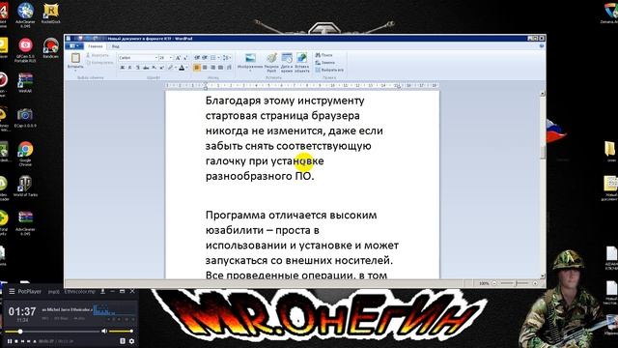Select the Center alignment icon
The image size is (618, 348).
tap(205, 68)
